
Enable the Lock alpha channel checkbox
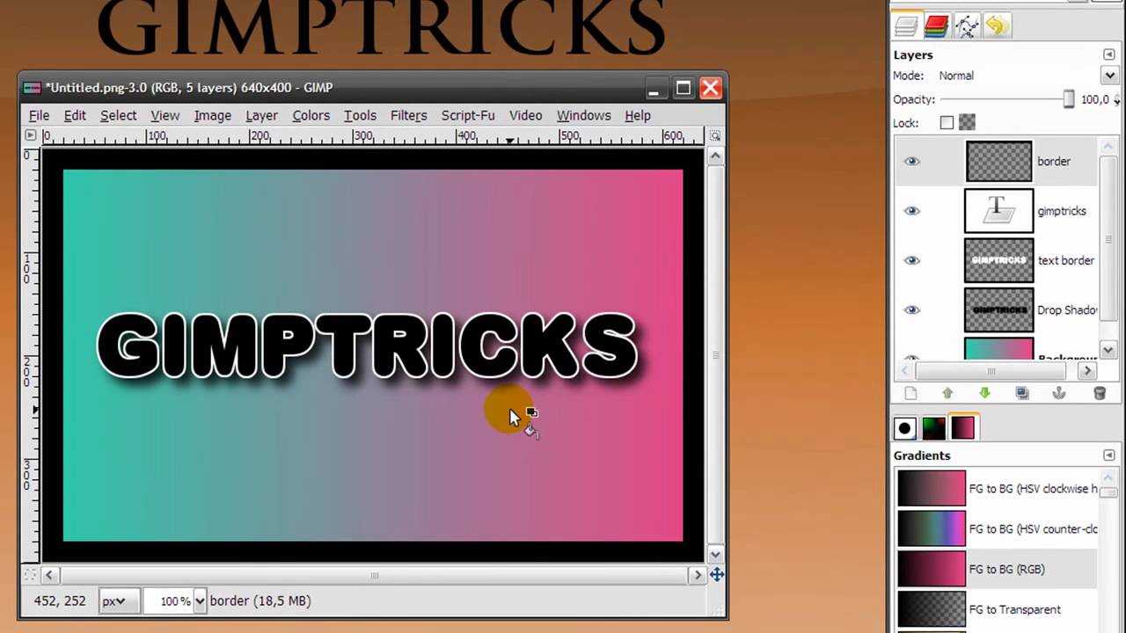click(947, 122)
